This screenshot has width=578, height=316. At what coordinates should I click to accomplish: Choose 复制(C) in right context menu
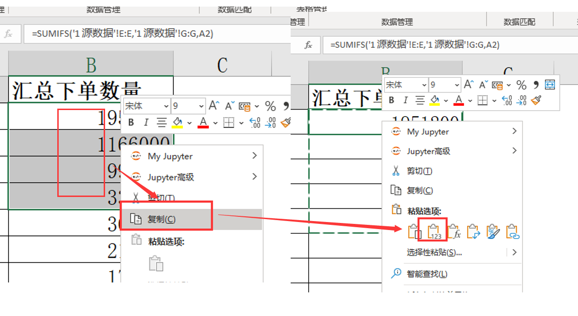point(452,190)
